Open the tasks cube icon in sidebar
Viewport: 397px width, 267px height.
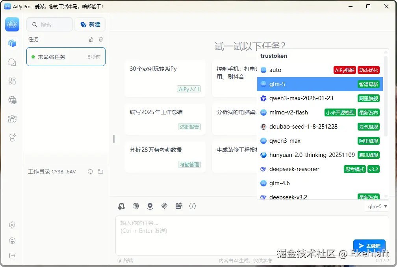[x=12, y=44]
